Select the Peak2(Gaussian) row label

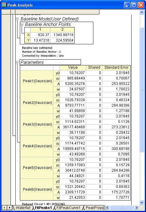point(37,103)
